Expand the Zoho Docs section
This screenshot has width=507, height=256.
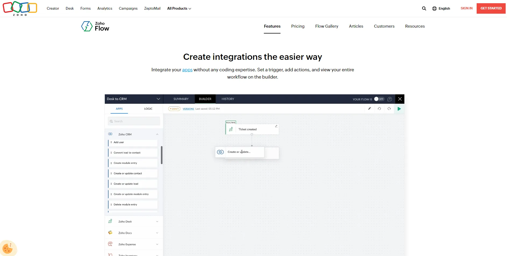click(x=157, y=233)
